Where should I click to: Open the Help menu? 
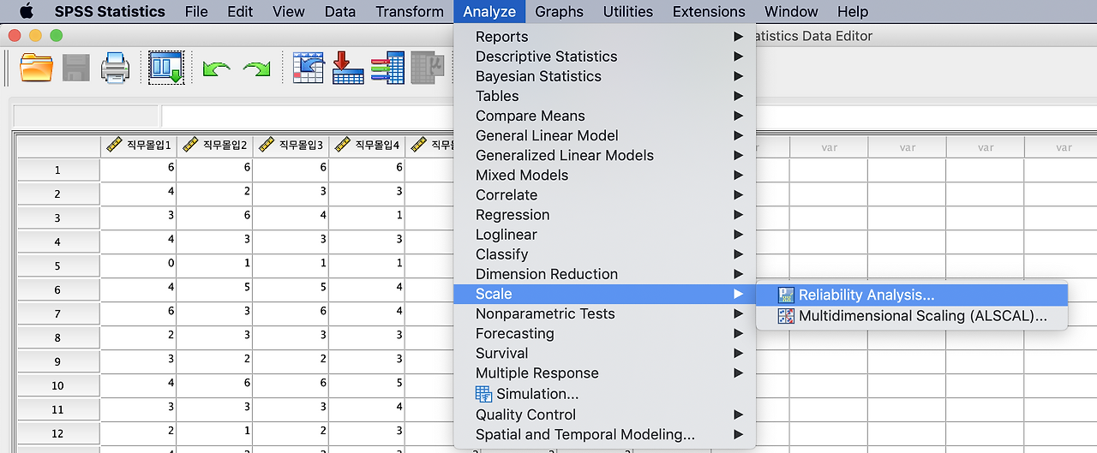[853, 11]
